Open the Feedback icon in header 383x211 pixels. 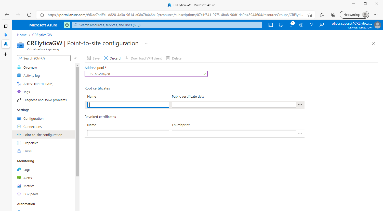point(322,25)
